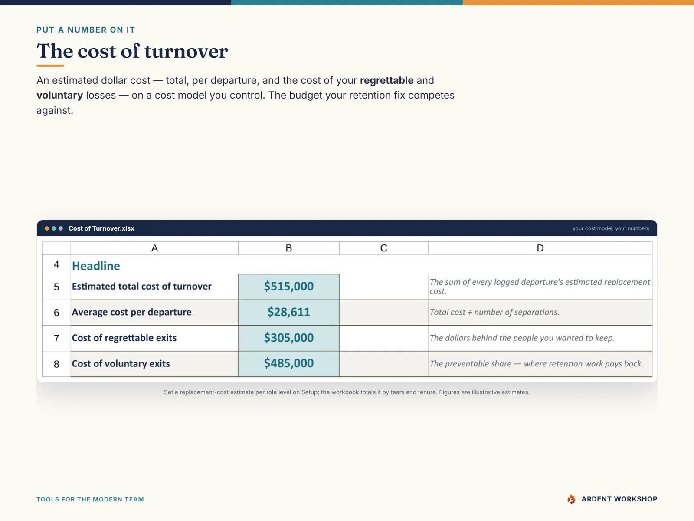Click the empty C8 cell beside $485,000

click(x=384, y=364)
